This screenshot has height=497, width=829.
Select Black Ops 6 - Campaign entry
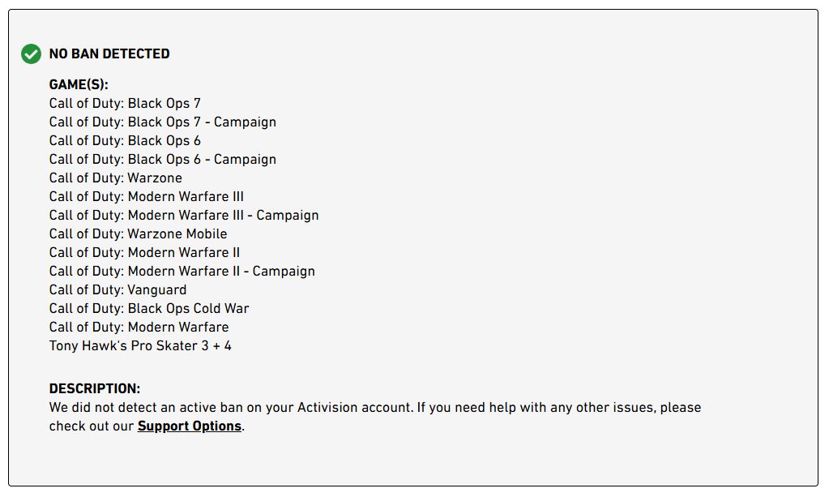(x=162, y=160)
